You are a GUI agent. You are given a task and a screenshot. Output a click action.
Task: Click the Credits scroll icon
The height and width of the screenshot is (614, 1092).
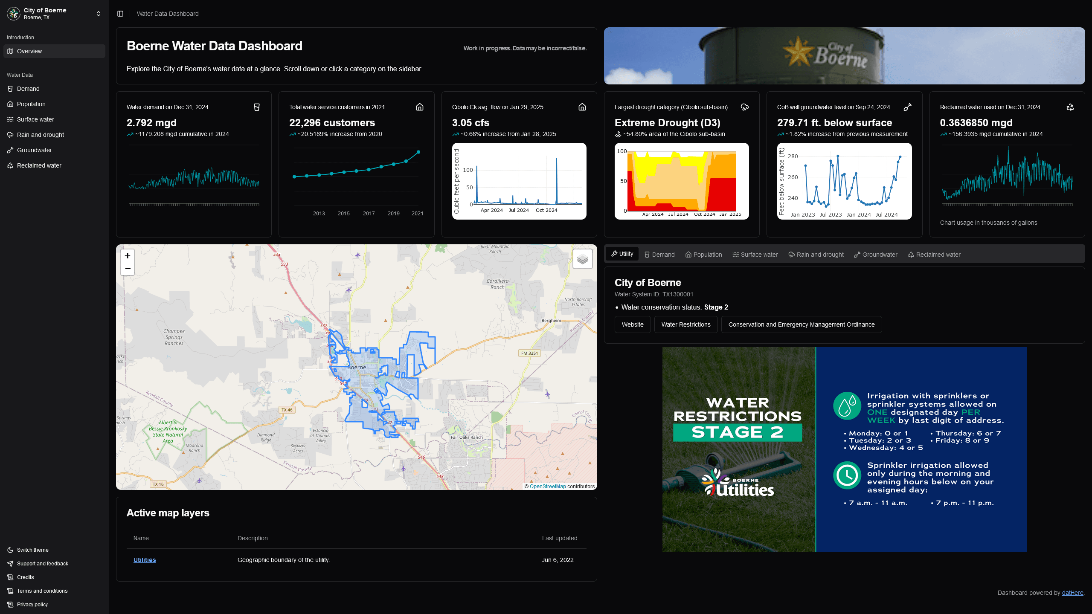pyautogui.click(x=10, y=577)
